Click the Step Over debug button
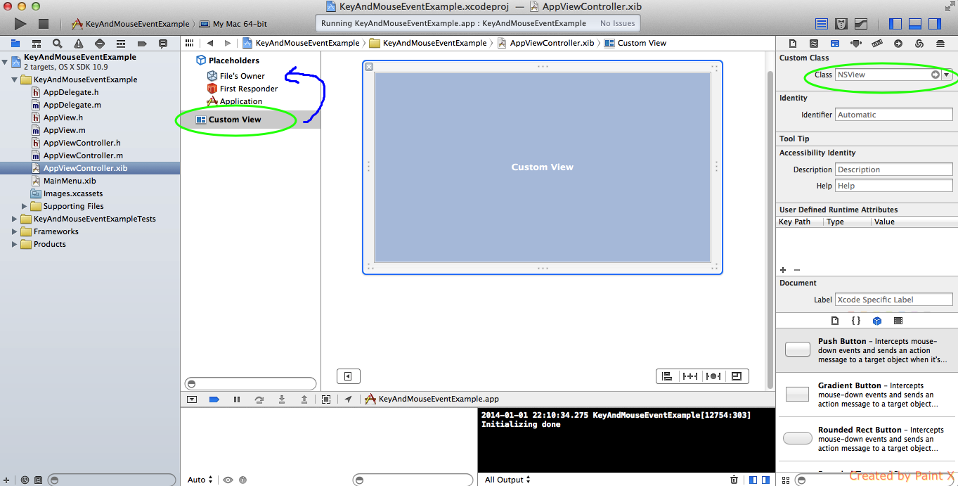This screenshot has width=958, height=486. [x=259, y=399]
